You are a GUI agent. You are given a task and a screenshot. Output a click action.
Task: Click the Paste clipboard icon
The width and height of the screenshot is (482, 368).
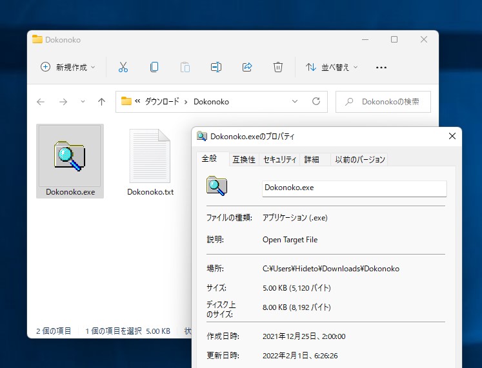(185, 67)
